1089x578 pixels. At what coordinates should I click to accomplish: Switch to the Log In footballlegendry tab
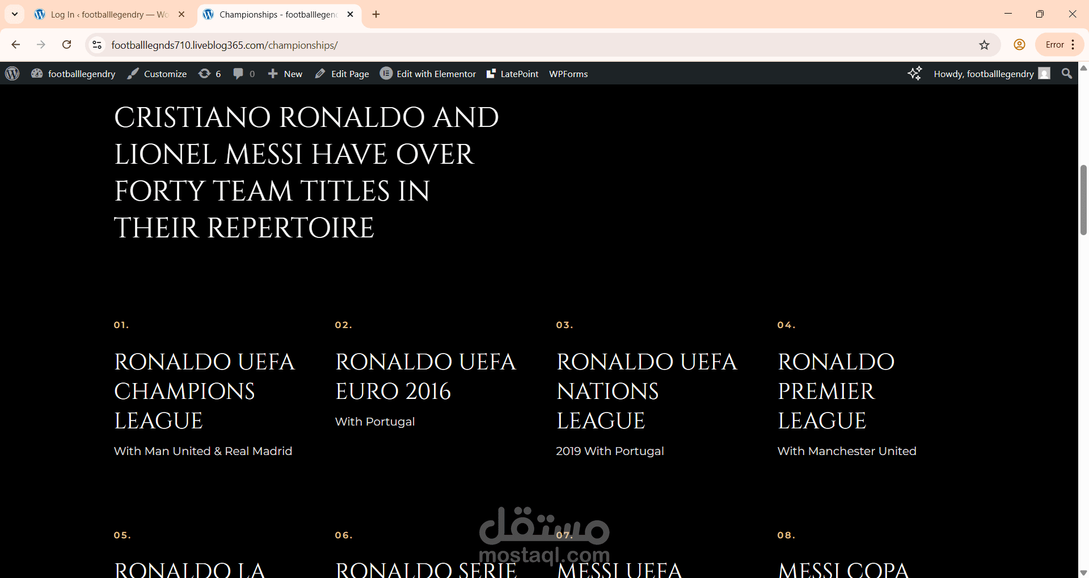pyautogui.click(x=110, y=15)
